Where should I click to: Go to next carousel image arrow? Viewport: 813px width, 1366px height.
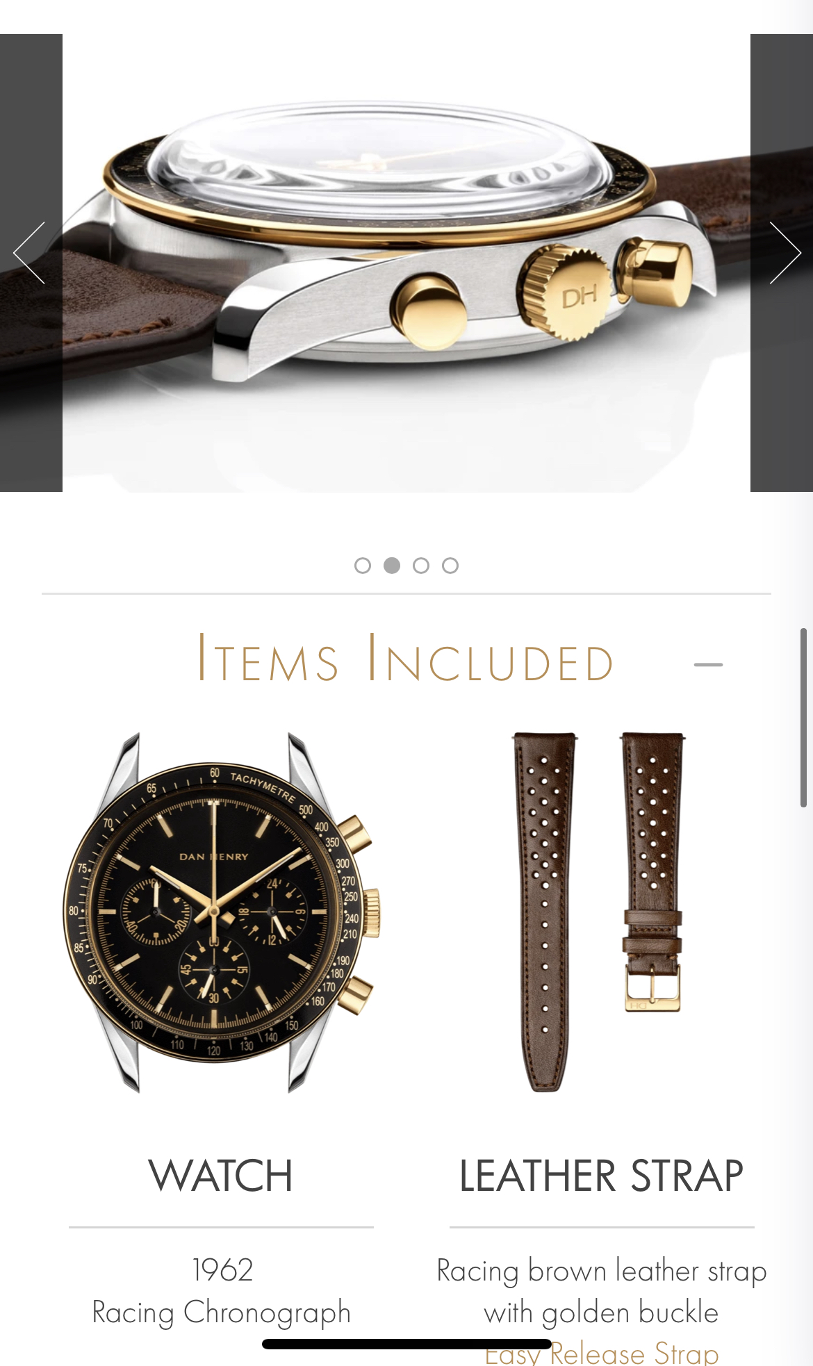coord(785,253)
